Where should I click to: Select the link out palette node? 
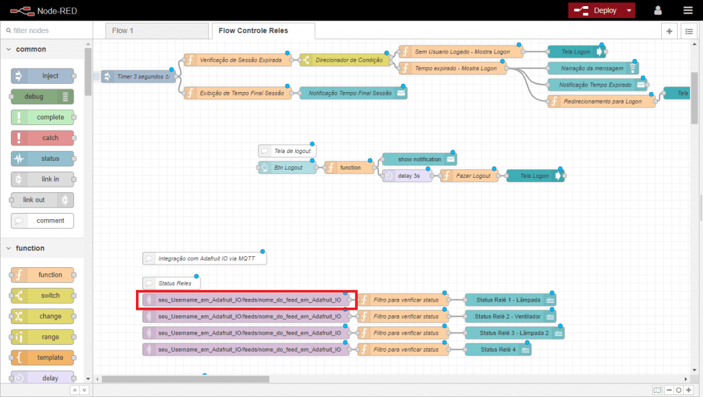point(43,200)
